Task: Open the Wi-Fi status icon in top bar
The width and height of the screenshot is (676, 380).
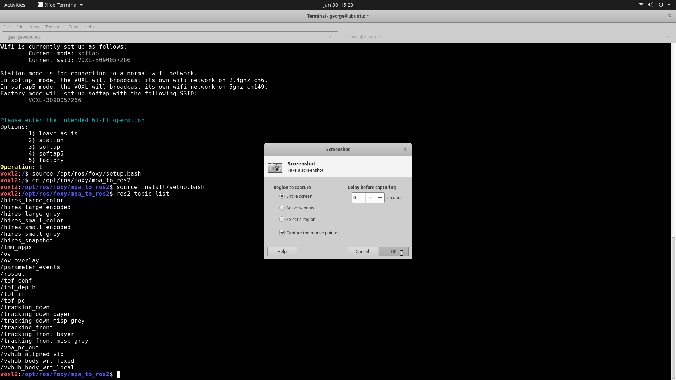Action: [x=641, y=5]
